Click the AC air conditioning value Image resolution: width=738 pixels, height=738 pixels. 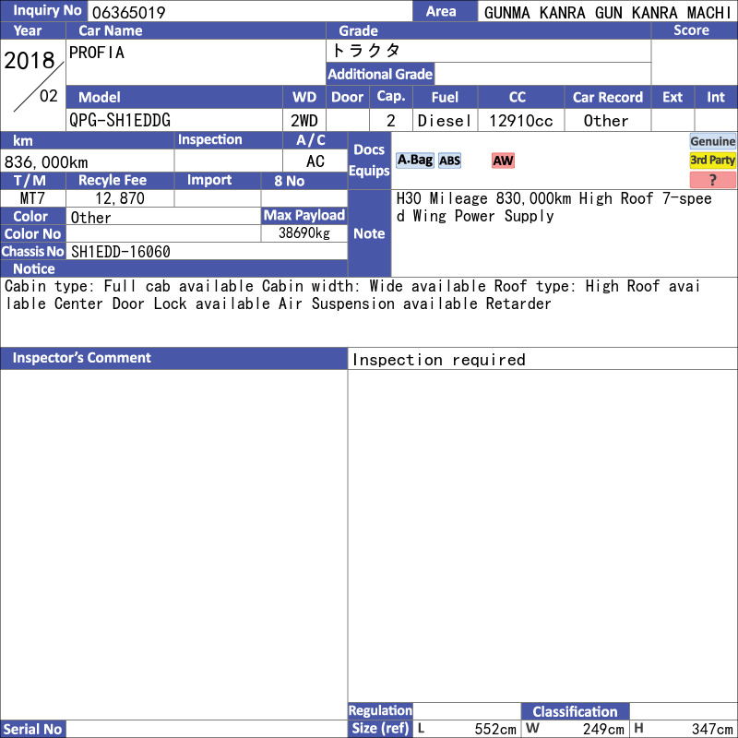point(315,161)
